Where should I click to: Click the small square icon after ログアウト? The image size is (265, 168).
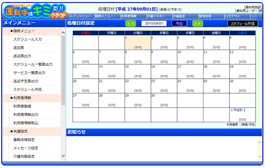[x=253, y=17]
